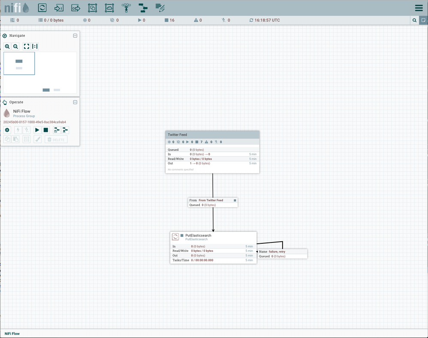Open the bulletin board icon beside search
428x338 pixels.
tap(423, 20)
